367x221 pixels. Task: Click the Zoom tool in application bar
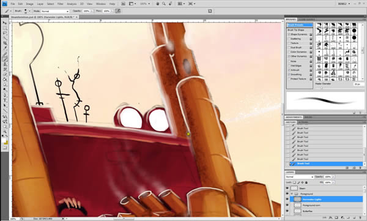pyautogui.click(x=164, y=4)
